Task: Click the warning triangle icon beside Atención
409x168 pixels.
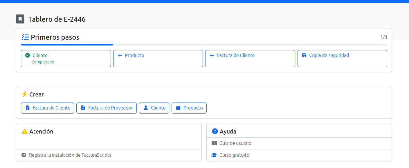Action: [24, 132]
